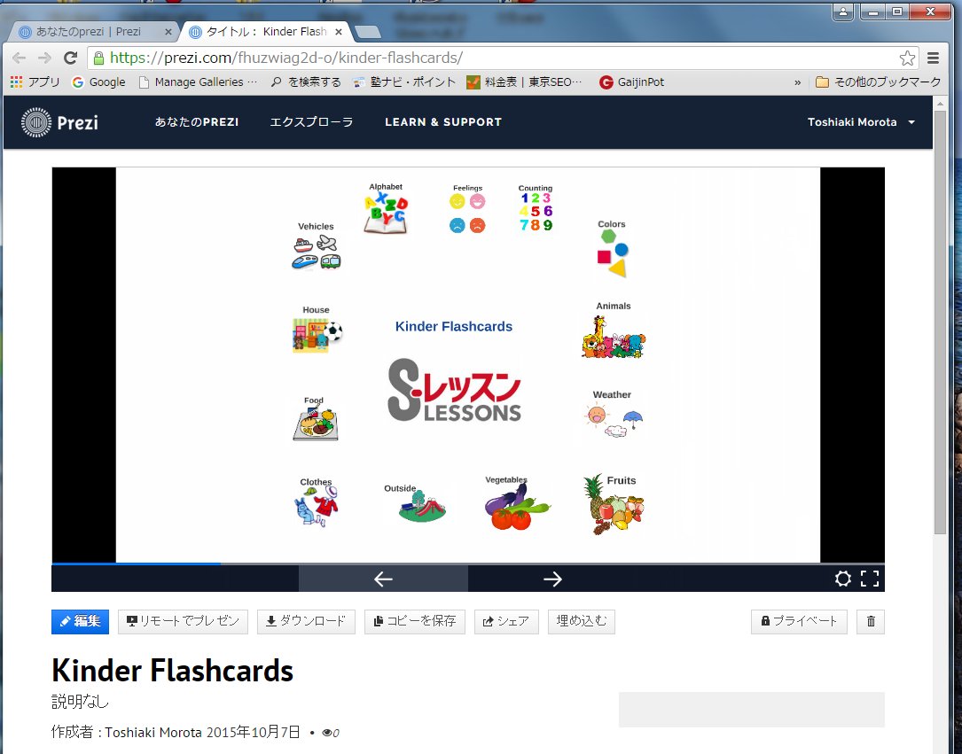The width and height of the screenshot is (962, 754).
Task: Delete presentation with trash icon
Action: [870, 621]
